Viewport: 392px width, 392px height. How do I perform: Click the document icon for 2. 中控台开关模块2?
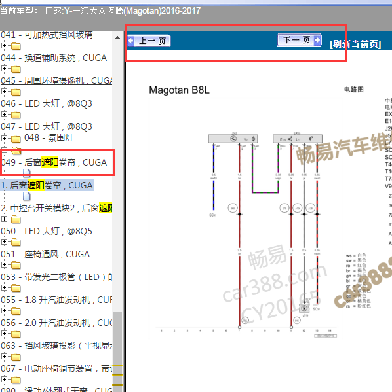point(27,196)
